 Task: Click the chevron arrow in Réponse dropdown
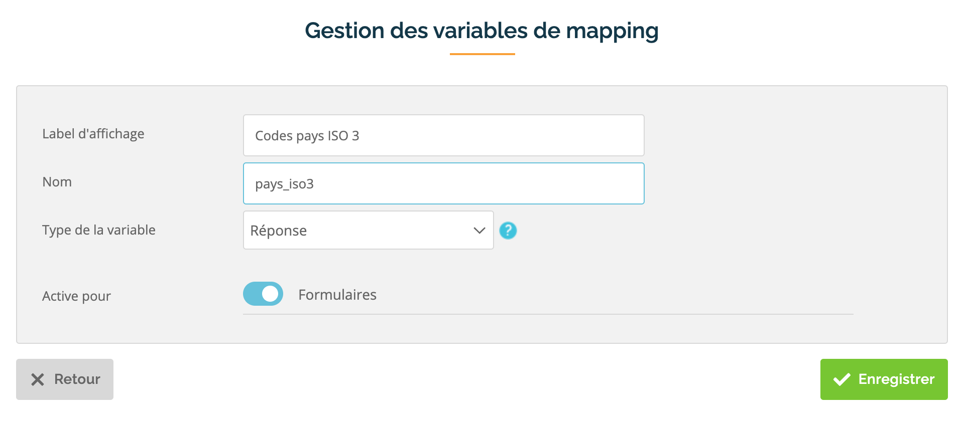(479, 231)
